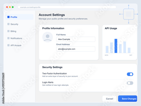Viewport: 141px width, 106px height.
Task: Switch to API Access section
Action: pyautogui.click(x=19, y=45)
